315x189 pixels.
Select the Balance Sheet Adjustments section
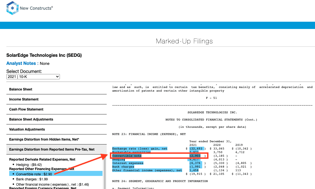[57, 119]
